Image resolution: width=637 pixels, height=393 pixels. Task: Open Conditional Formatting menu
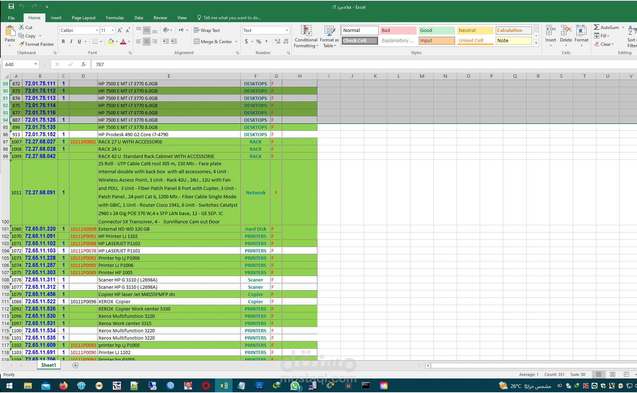(x=306, y=36)
